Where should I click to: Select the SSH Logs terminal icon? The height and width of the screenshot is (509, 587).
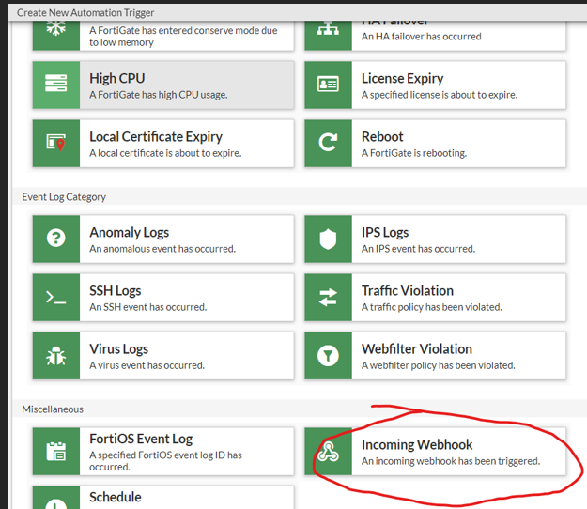click(x=56, y=298)
